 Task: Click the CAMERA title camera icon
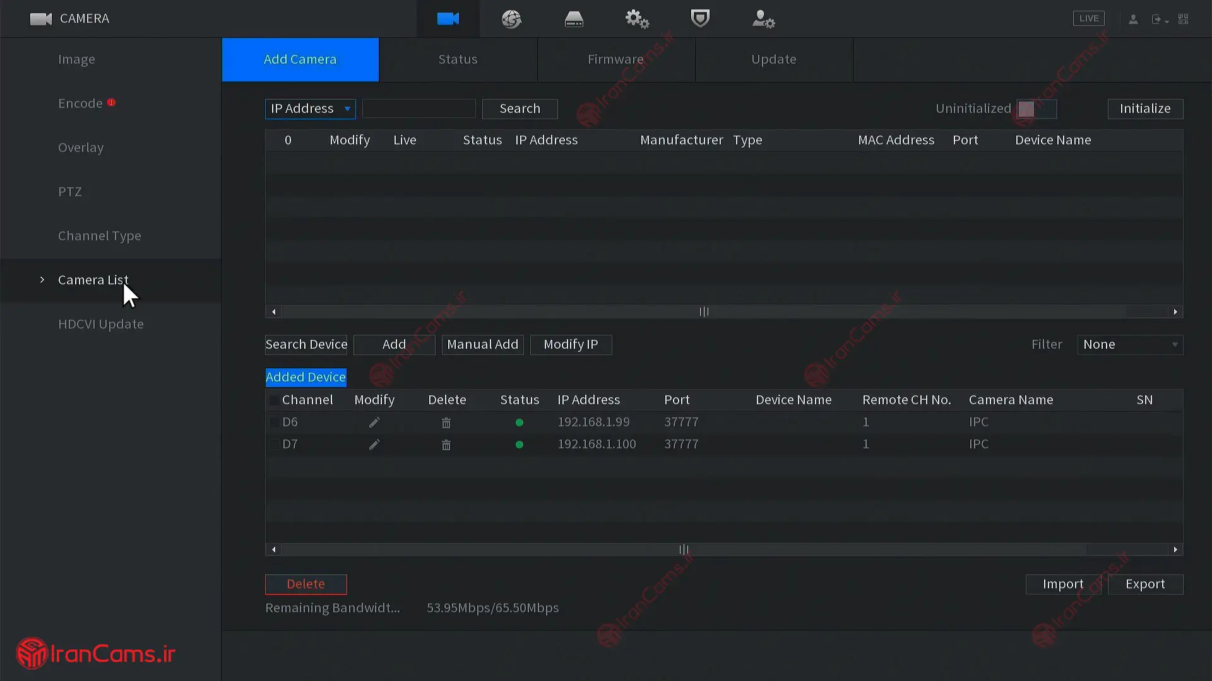(41, 19)
